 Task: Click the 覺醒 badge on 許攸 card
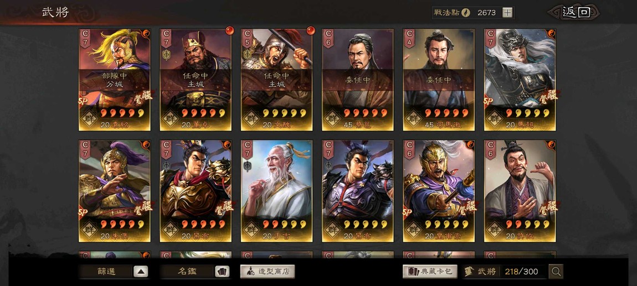pyautogui.click(x=548, y=207)
